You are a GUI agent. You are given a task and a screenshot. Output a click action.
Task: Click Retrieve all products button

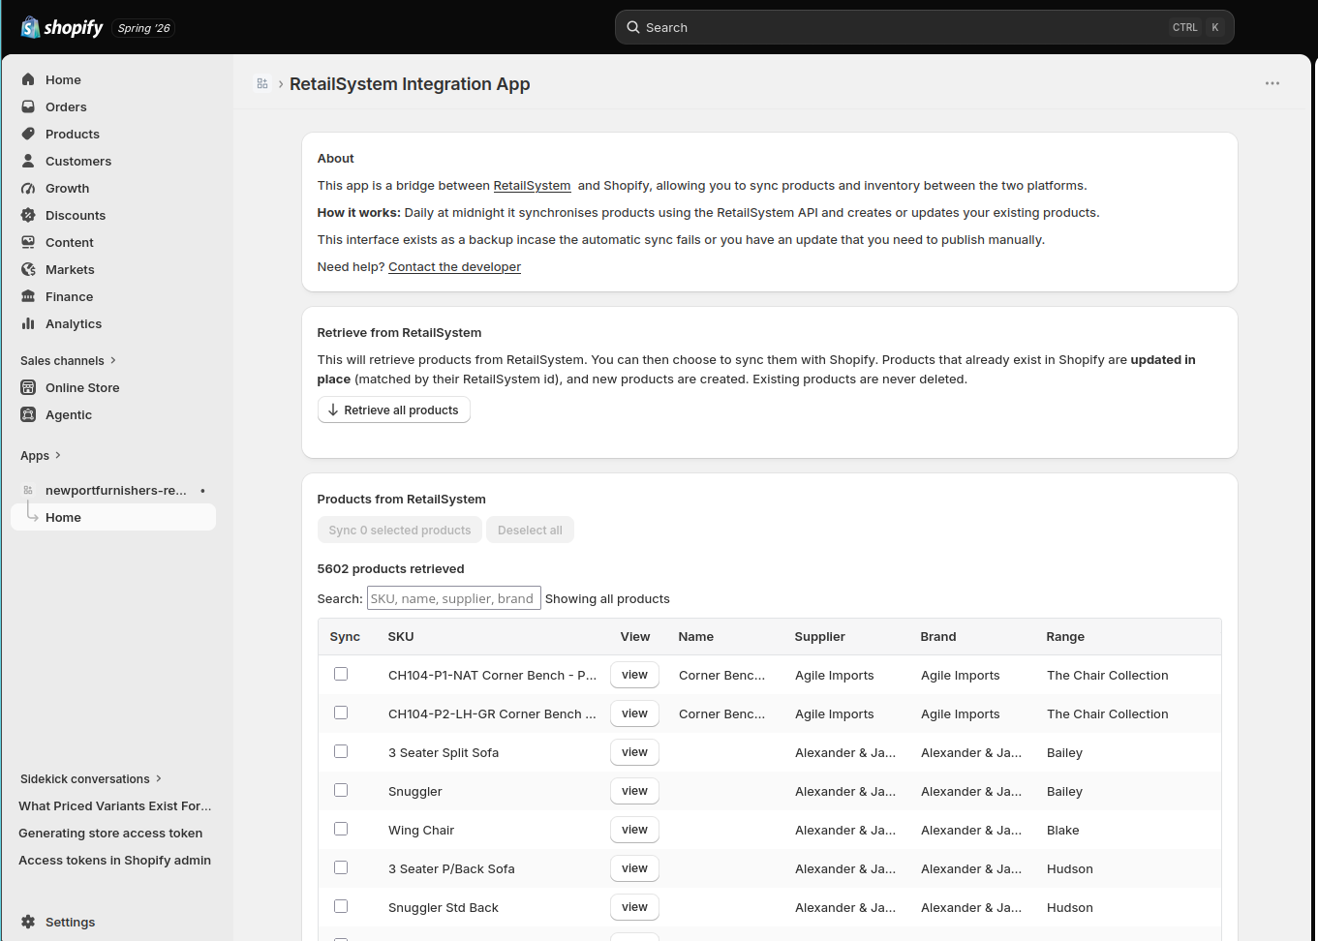394,410
